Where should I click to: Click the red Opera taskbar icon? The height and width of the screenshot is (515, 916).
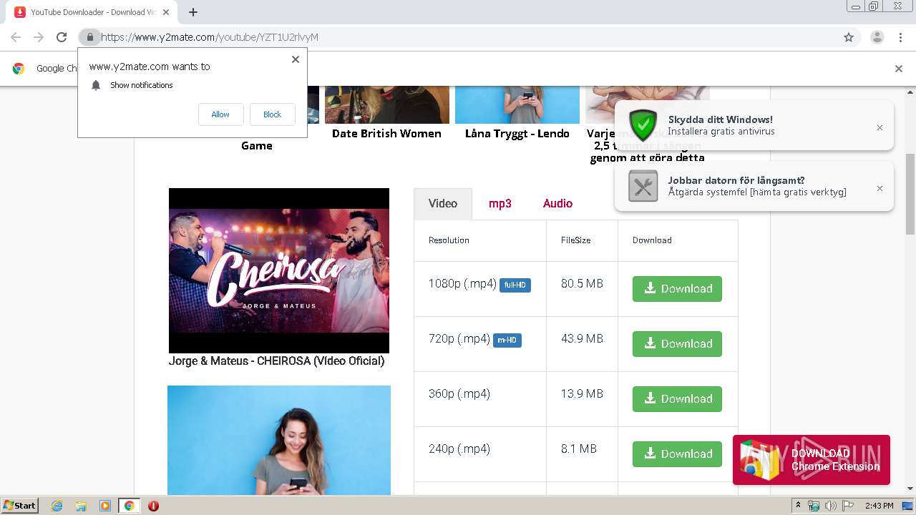point(153,506)
